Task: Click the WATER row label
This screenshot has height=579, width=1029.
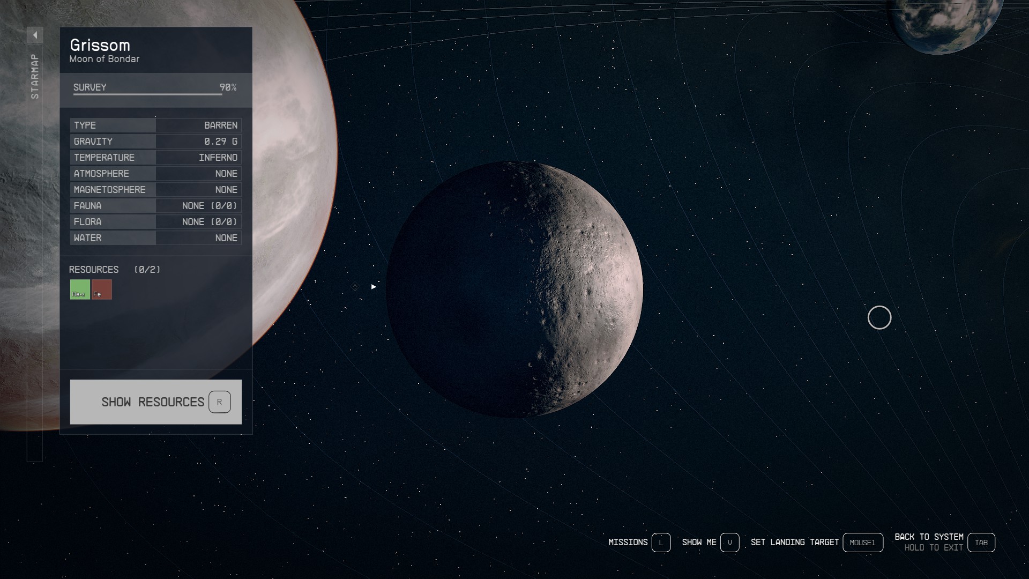Action: pyautogui.click(x=87, y=238)
